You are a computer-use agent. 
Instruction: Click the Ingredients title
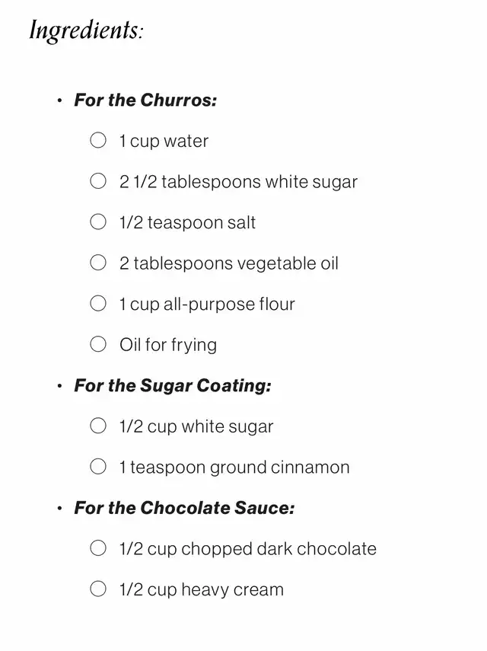pyautogui.click(x=86, y=30)
